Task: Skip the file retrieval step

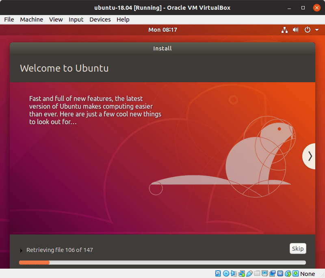Action: pos(298,249)
